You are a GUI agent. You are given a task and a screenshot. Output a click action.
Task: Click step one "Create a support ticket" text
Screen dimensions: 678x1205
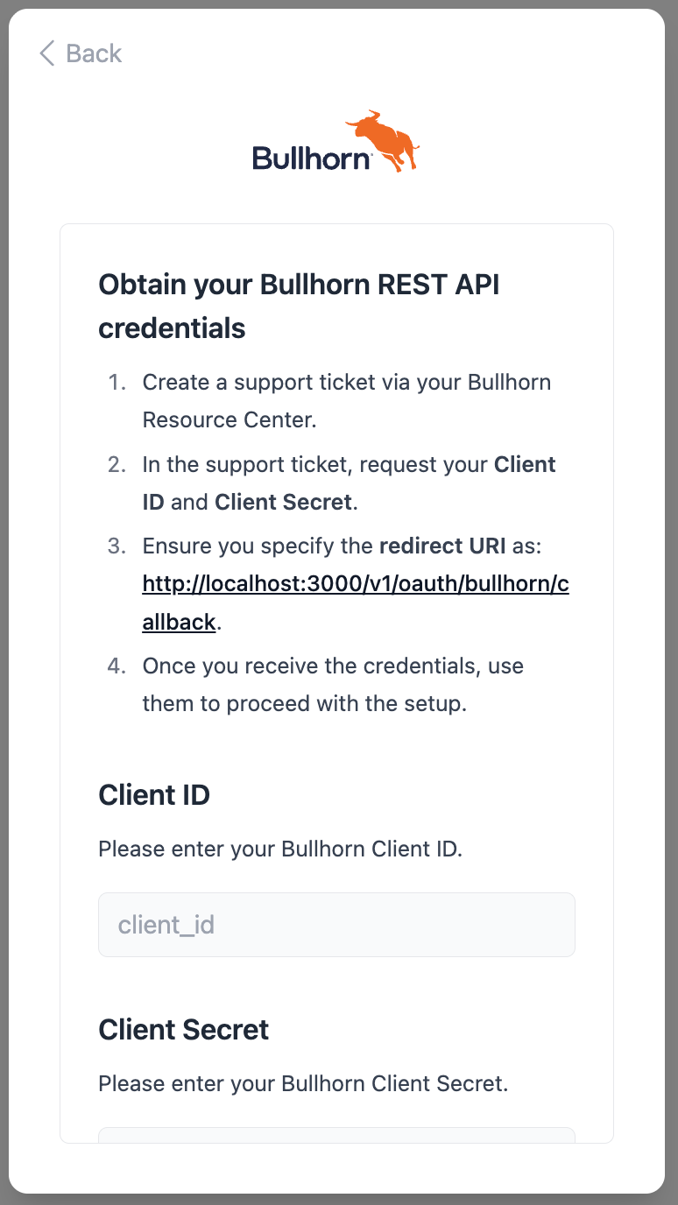click(x=347, y=383)
